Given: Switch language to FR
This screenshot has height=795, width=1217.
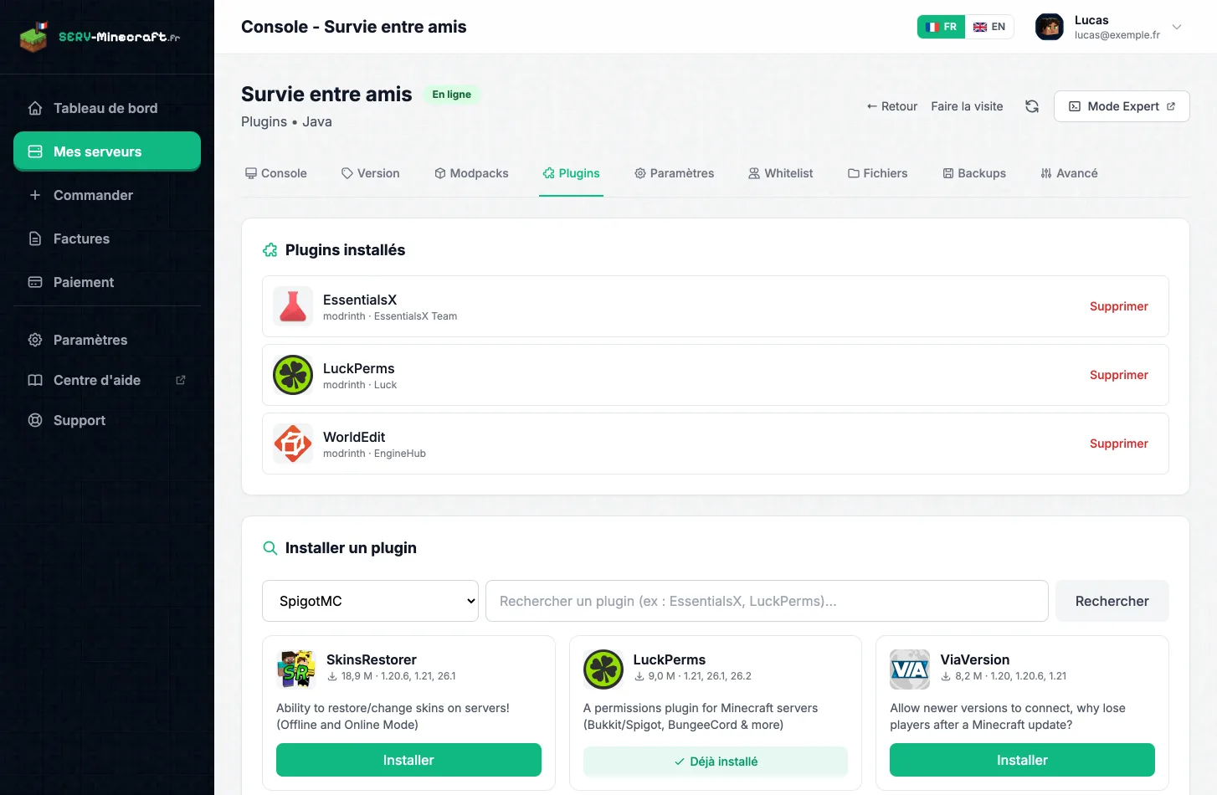Looking at the screenshot, I should (942, 27).
